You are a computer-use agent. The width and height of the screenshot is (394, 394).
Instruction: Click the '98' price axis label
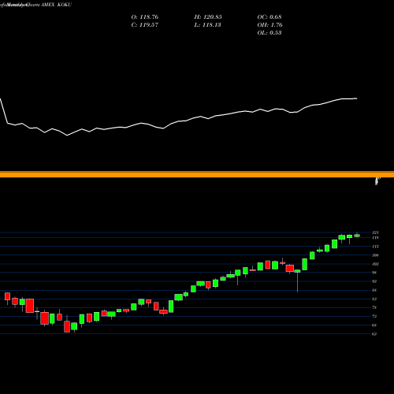pyautogui.click(x=374, y=273)
